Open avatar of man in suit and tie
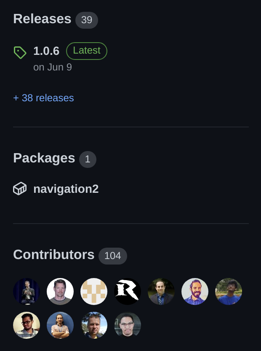 click(161, 292)
